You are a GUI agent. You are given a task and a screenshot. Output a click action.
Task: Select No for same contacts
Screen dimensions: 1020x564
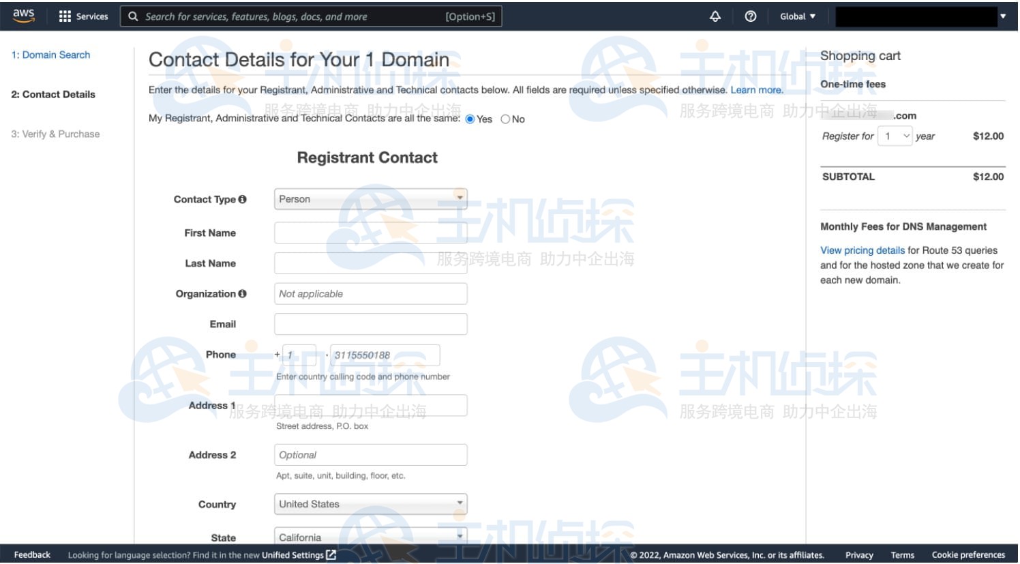505,119
